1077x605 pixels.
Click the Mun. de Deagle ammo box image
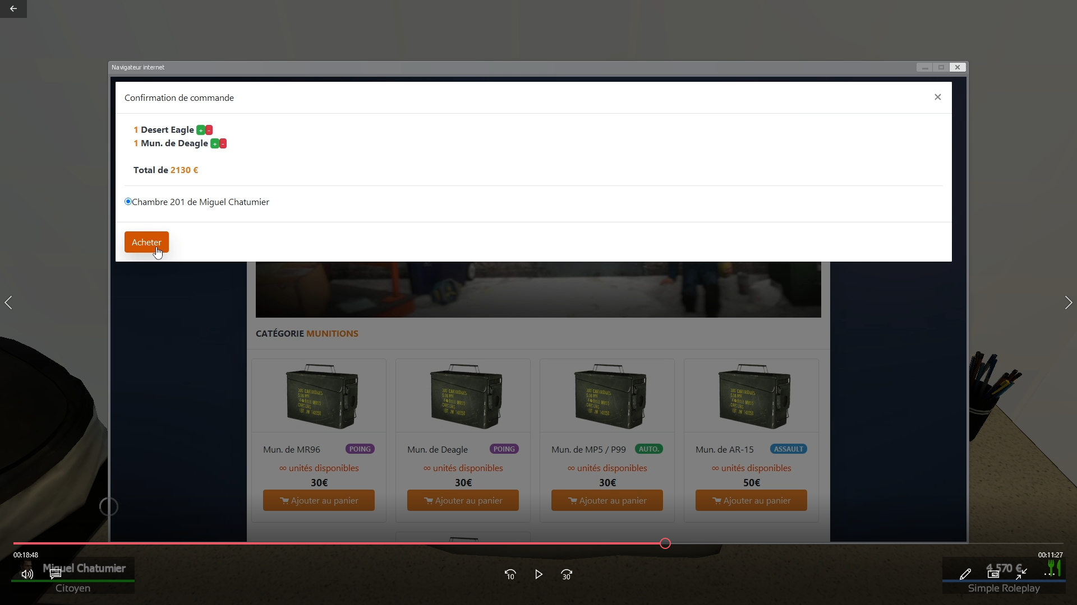466,397
